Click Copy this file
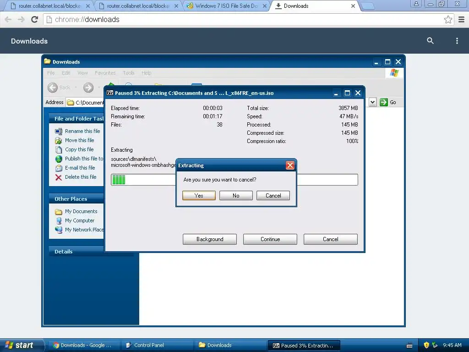 (79, 149)
